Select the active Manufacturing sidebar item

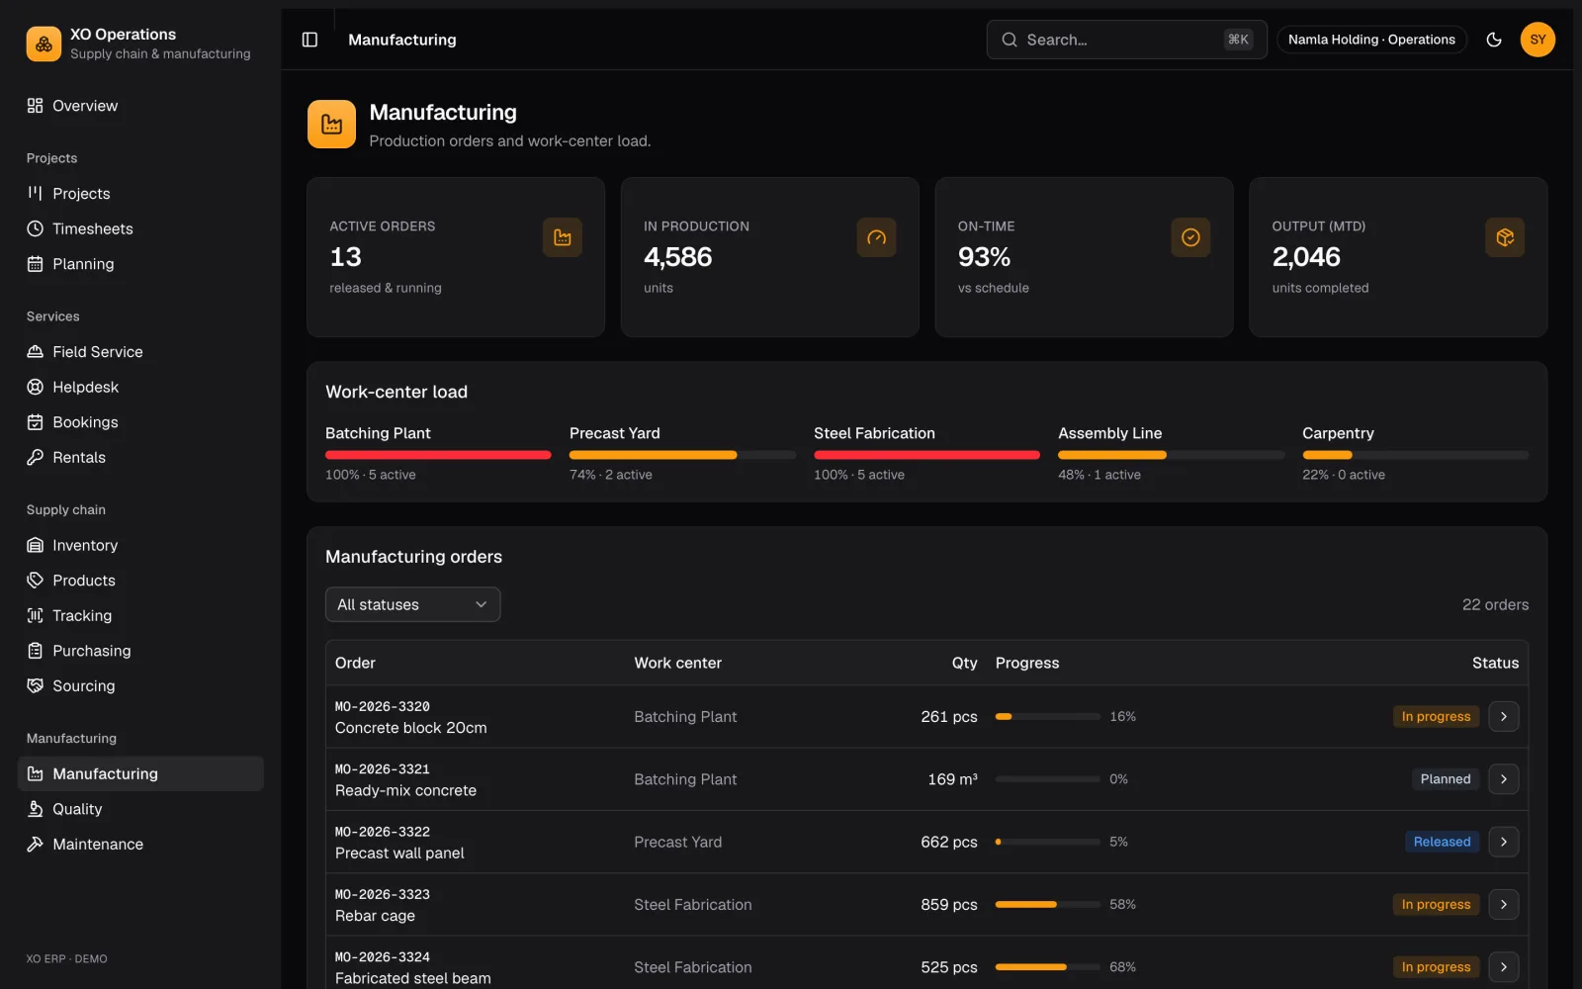[140, 773]
